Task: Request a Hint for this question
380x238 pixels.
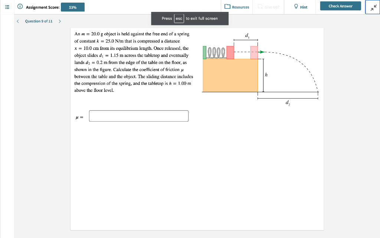Action: [301, 7]
